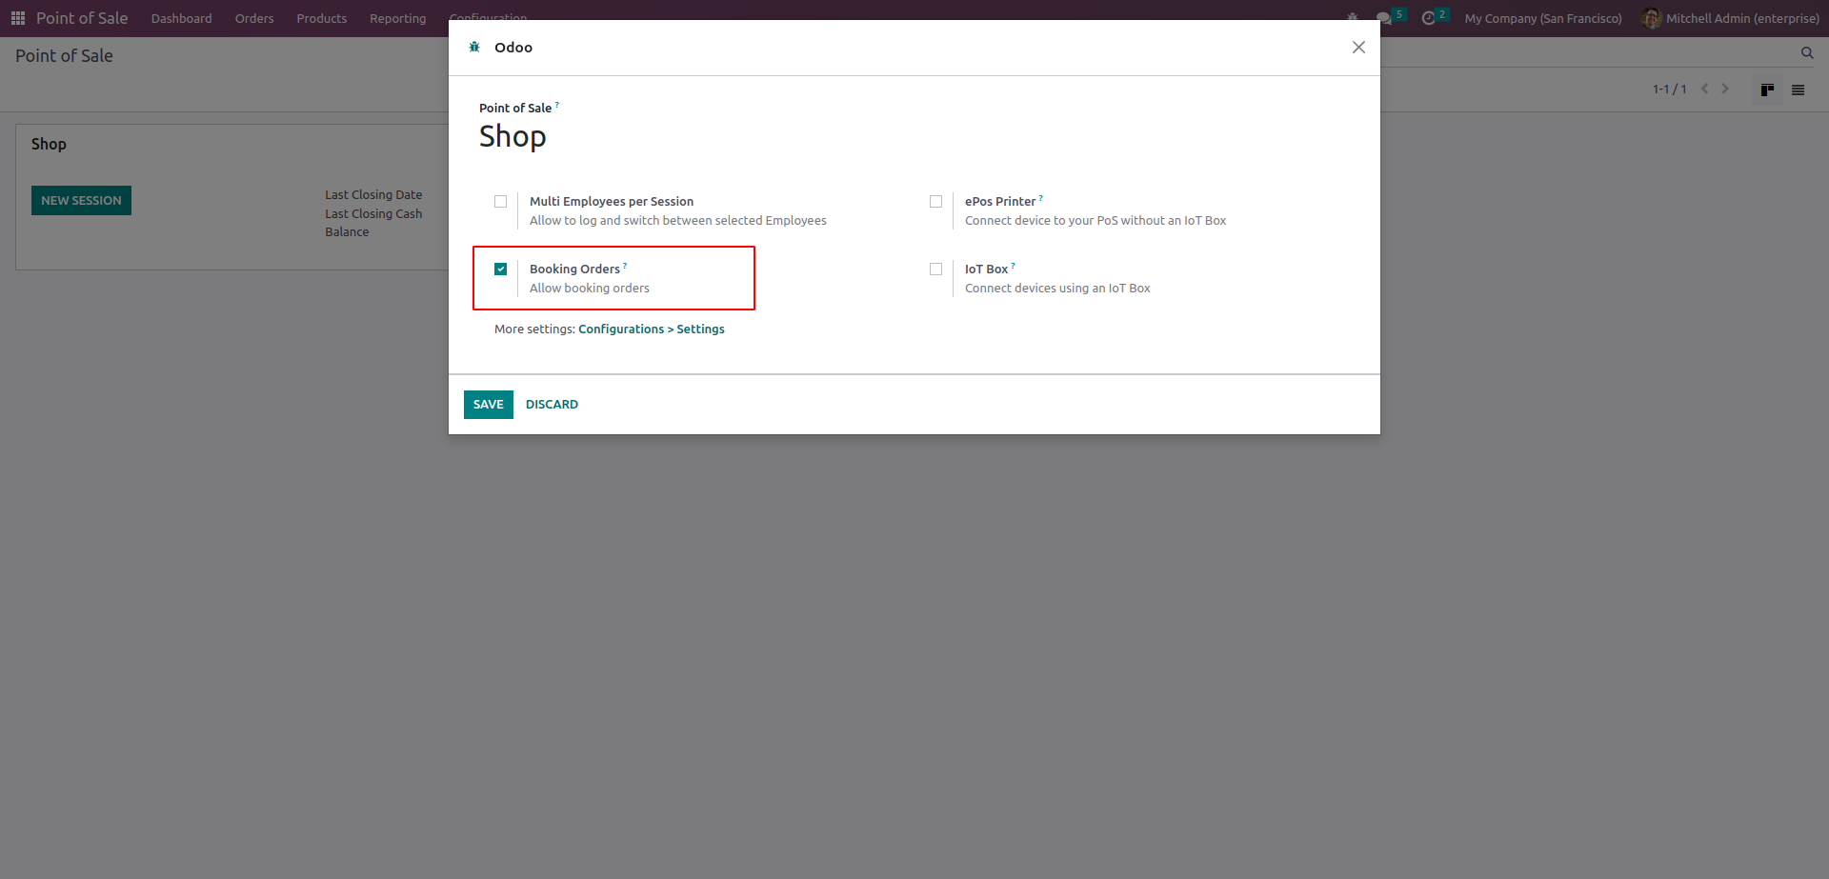Open the Orders menu

tap(254, 18)
